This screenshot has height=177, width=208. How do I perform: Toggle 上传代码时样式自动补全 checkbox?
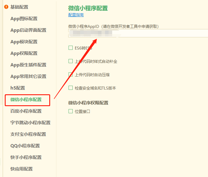(71, 61)
